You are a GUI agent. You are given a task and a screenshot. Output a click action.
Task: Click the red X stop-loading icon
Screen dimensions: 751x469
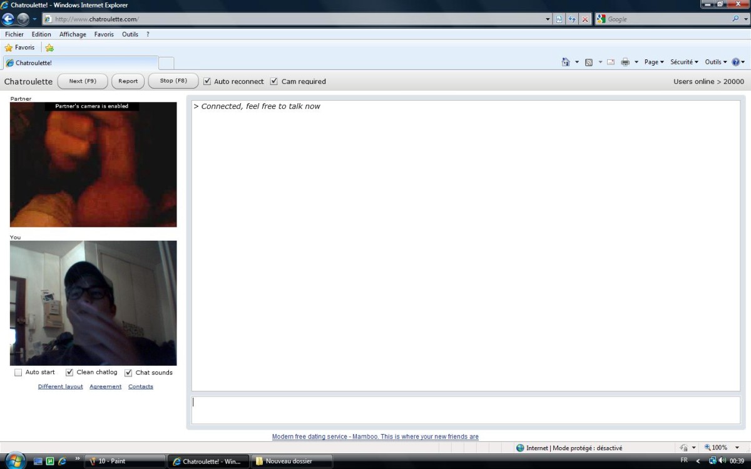point(585,19)
